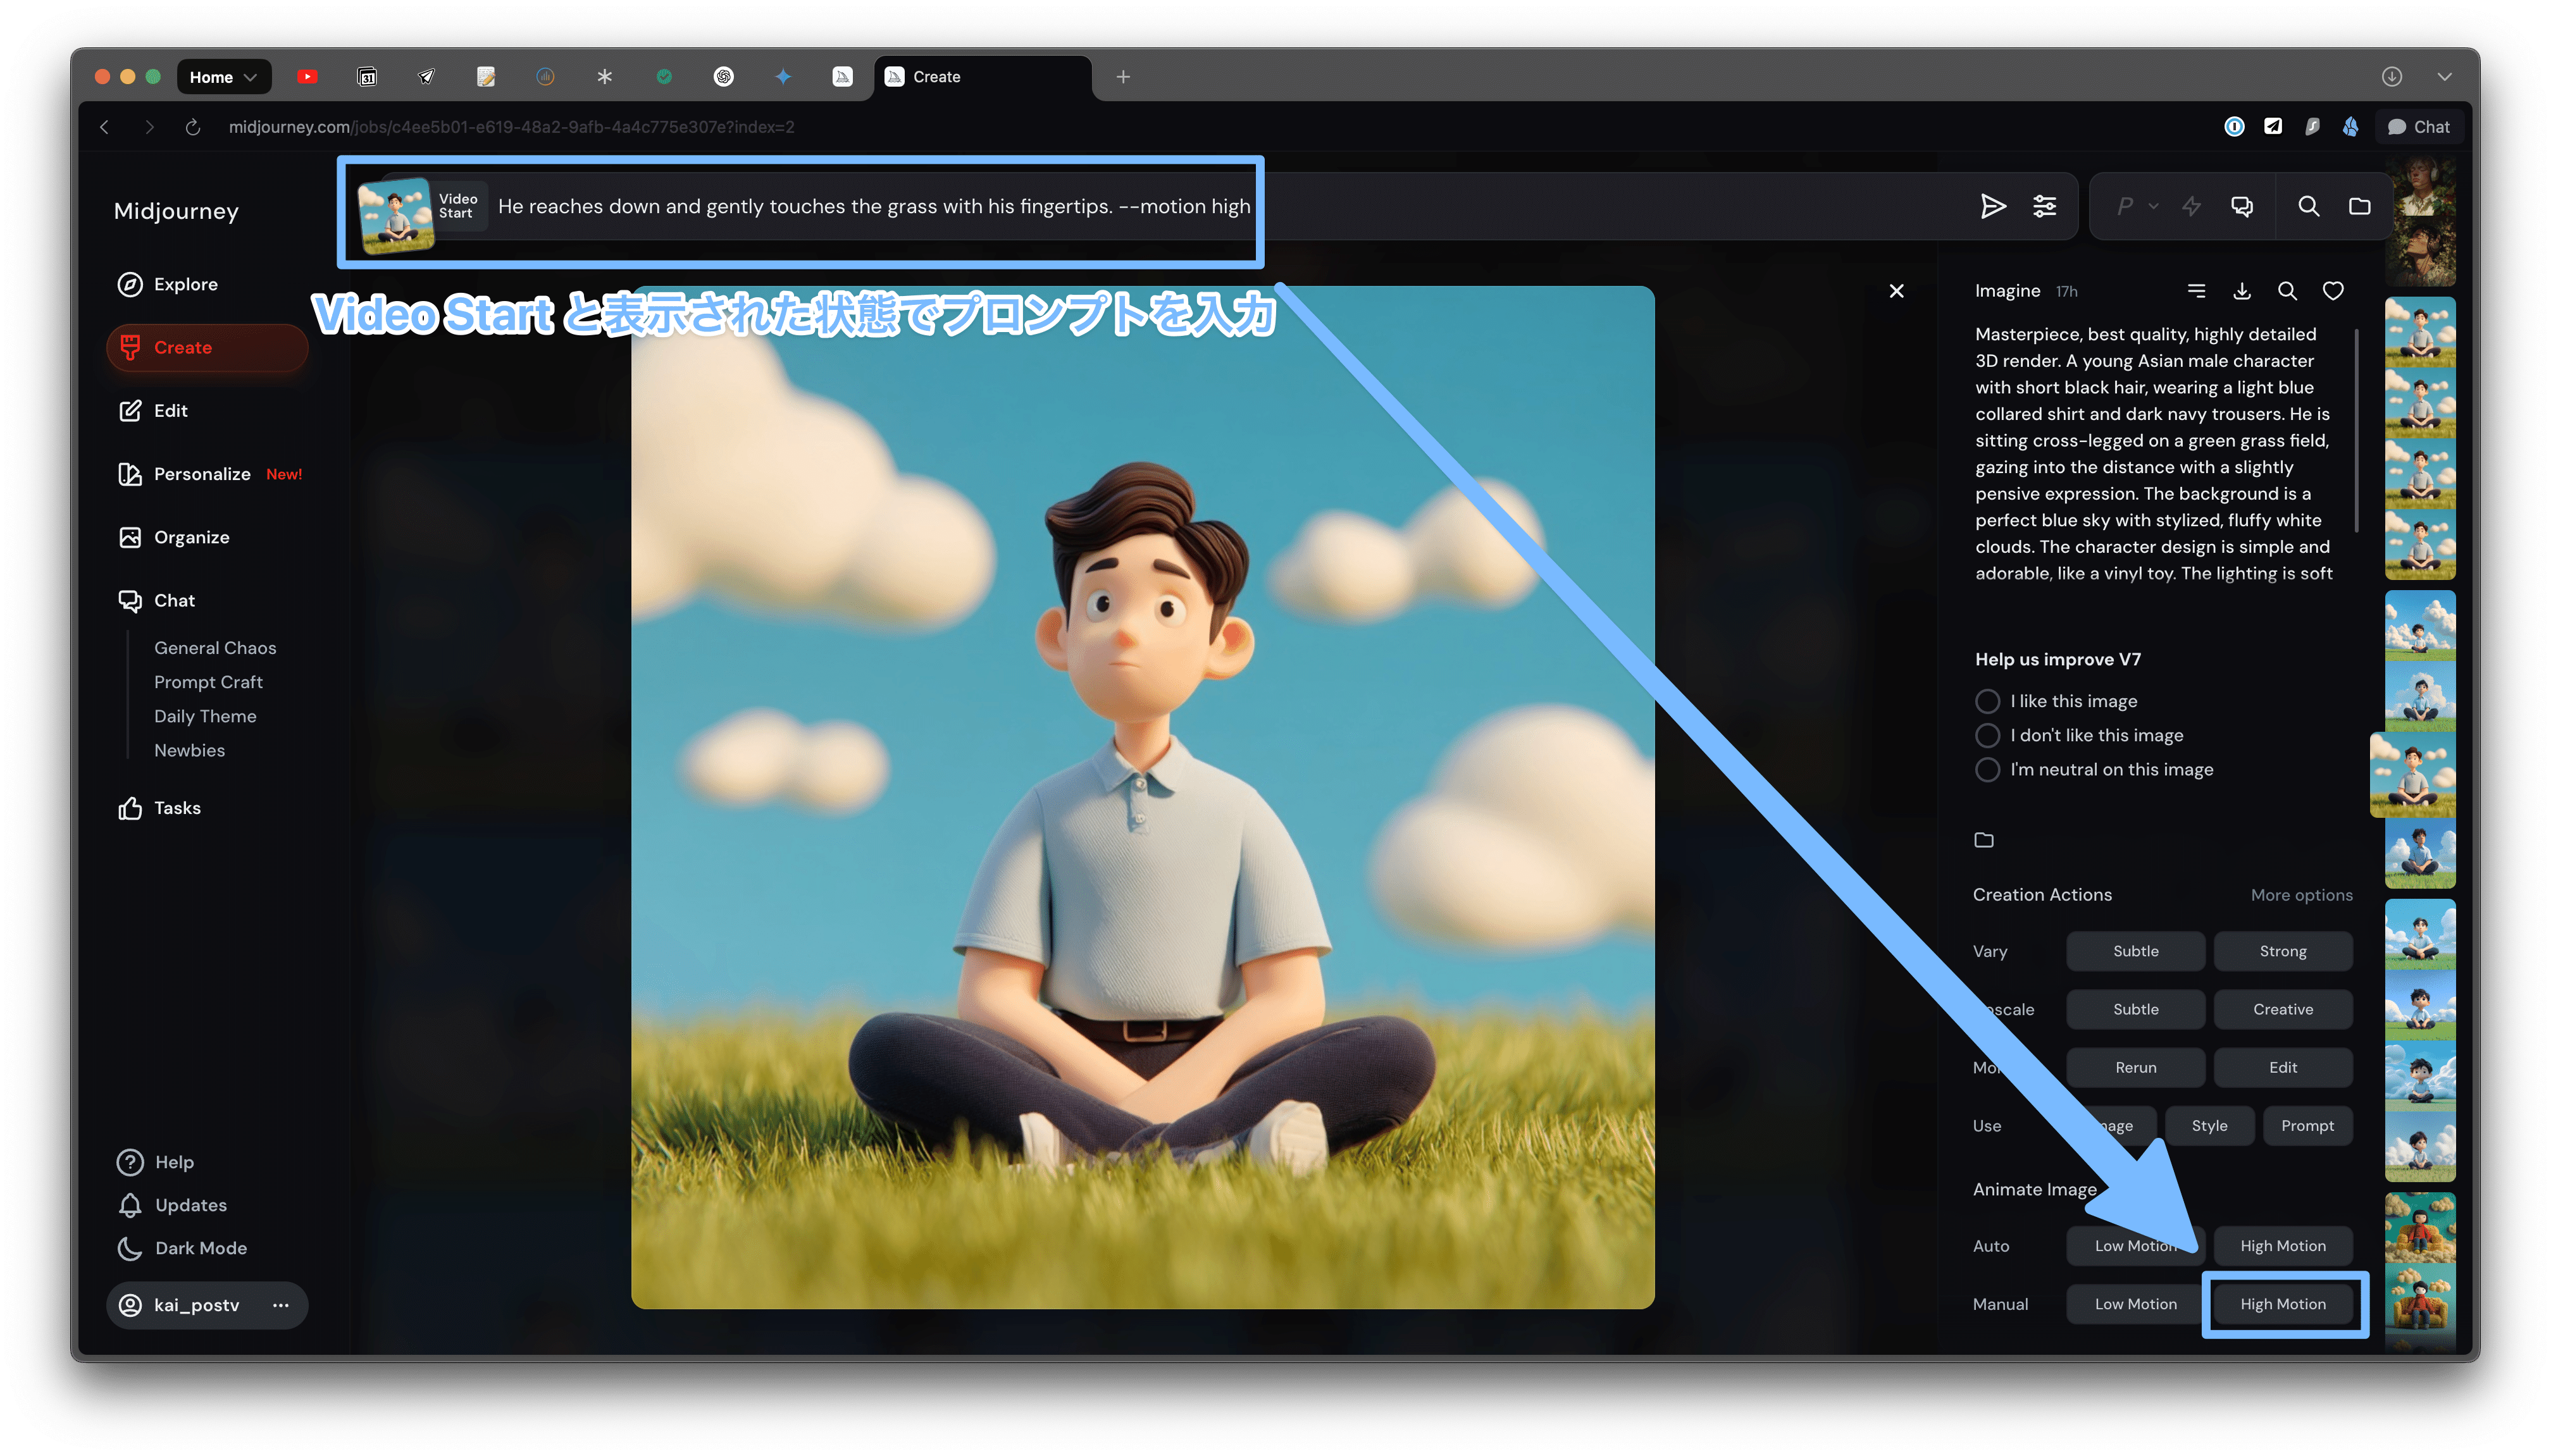2551x1456 pixels.
Task: Download the image using download icon
Action: [2241, 291]
